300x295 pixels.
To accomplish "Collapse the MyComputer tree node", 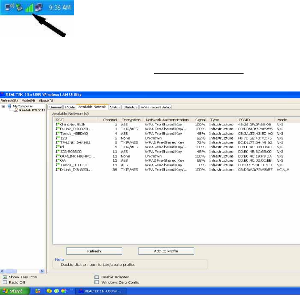I will [3, 106].
